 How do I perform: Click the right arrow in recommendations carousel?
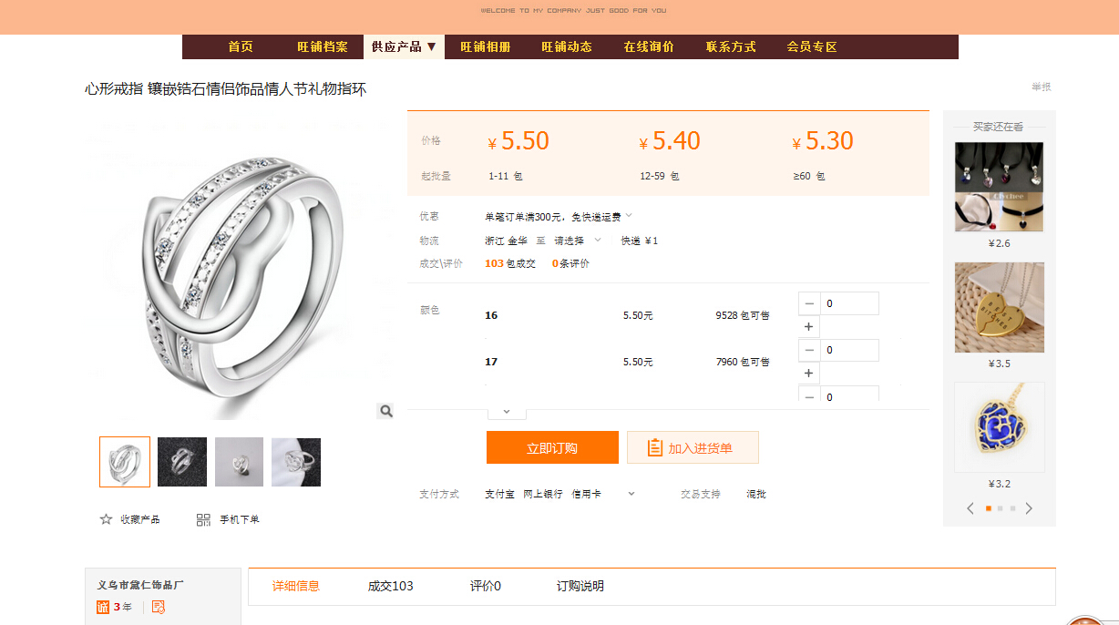pos(1029,508)
